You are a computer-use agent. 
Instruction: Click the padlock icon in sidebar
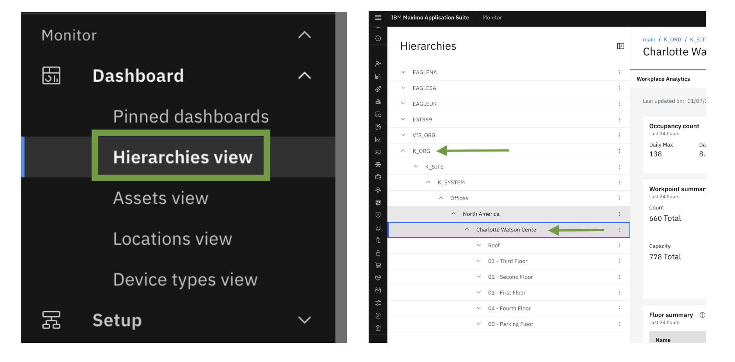click(378, 253)
